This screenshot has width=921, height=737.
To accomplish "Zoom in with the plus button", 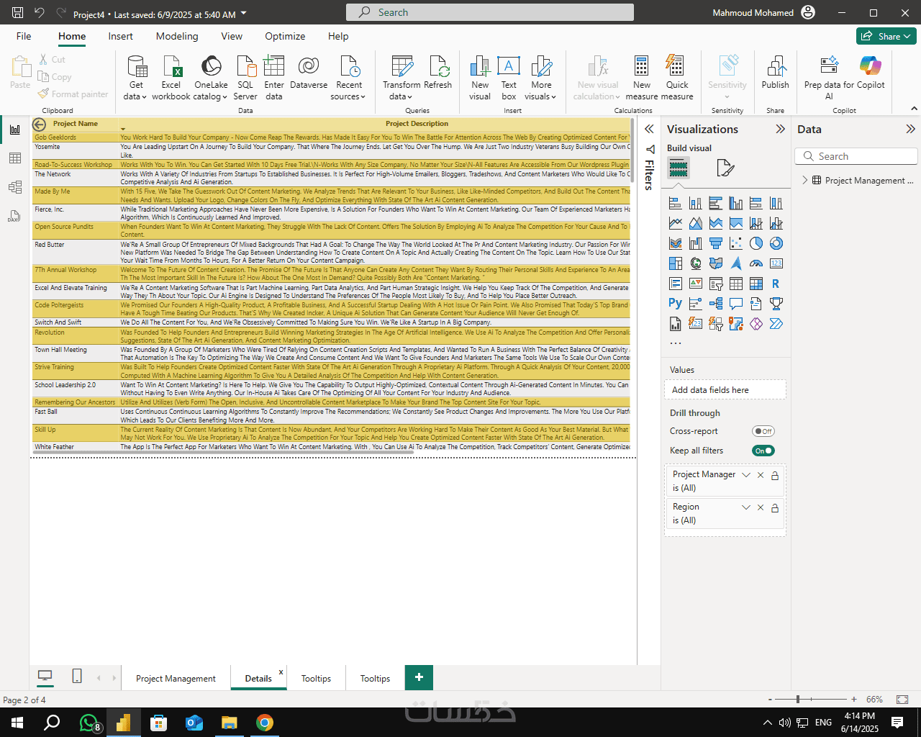I will pyautogui.click(x=854, y=699).
